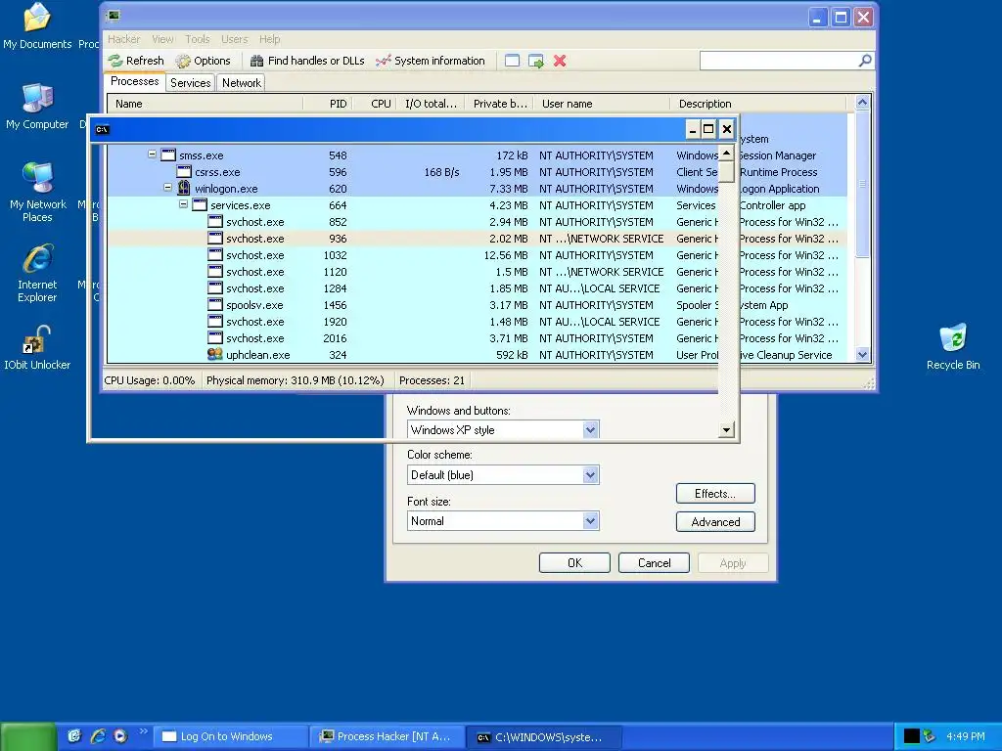Click the search magnifier icon

coord(865,61)
